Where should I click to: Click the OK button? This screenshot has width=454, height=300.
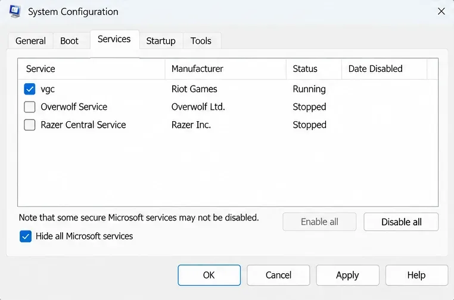[209, 275]
